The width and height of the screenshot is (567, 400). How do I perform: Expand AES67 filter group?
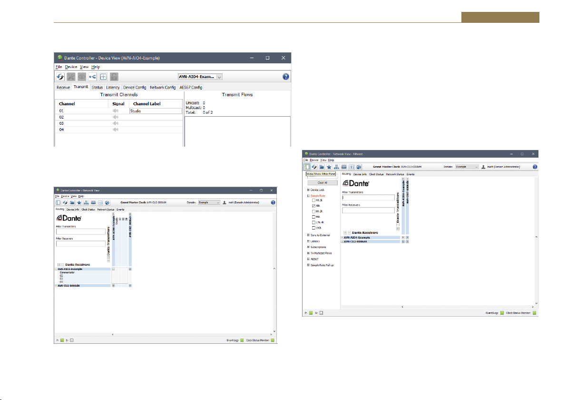[x=308, y=259]
